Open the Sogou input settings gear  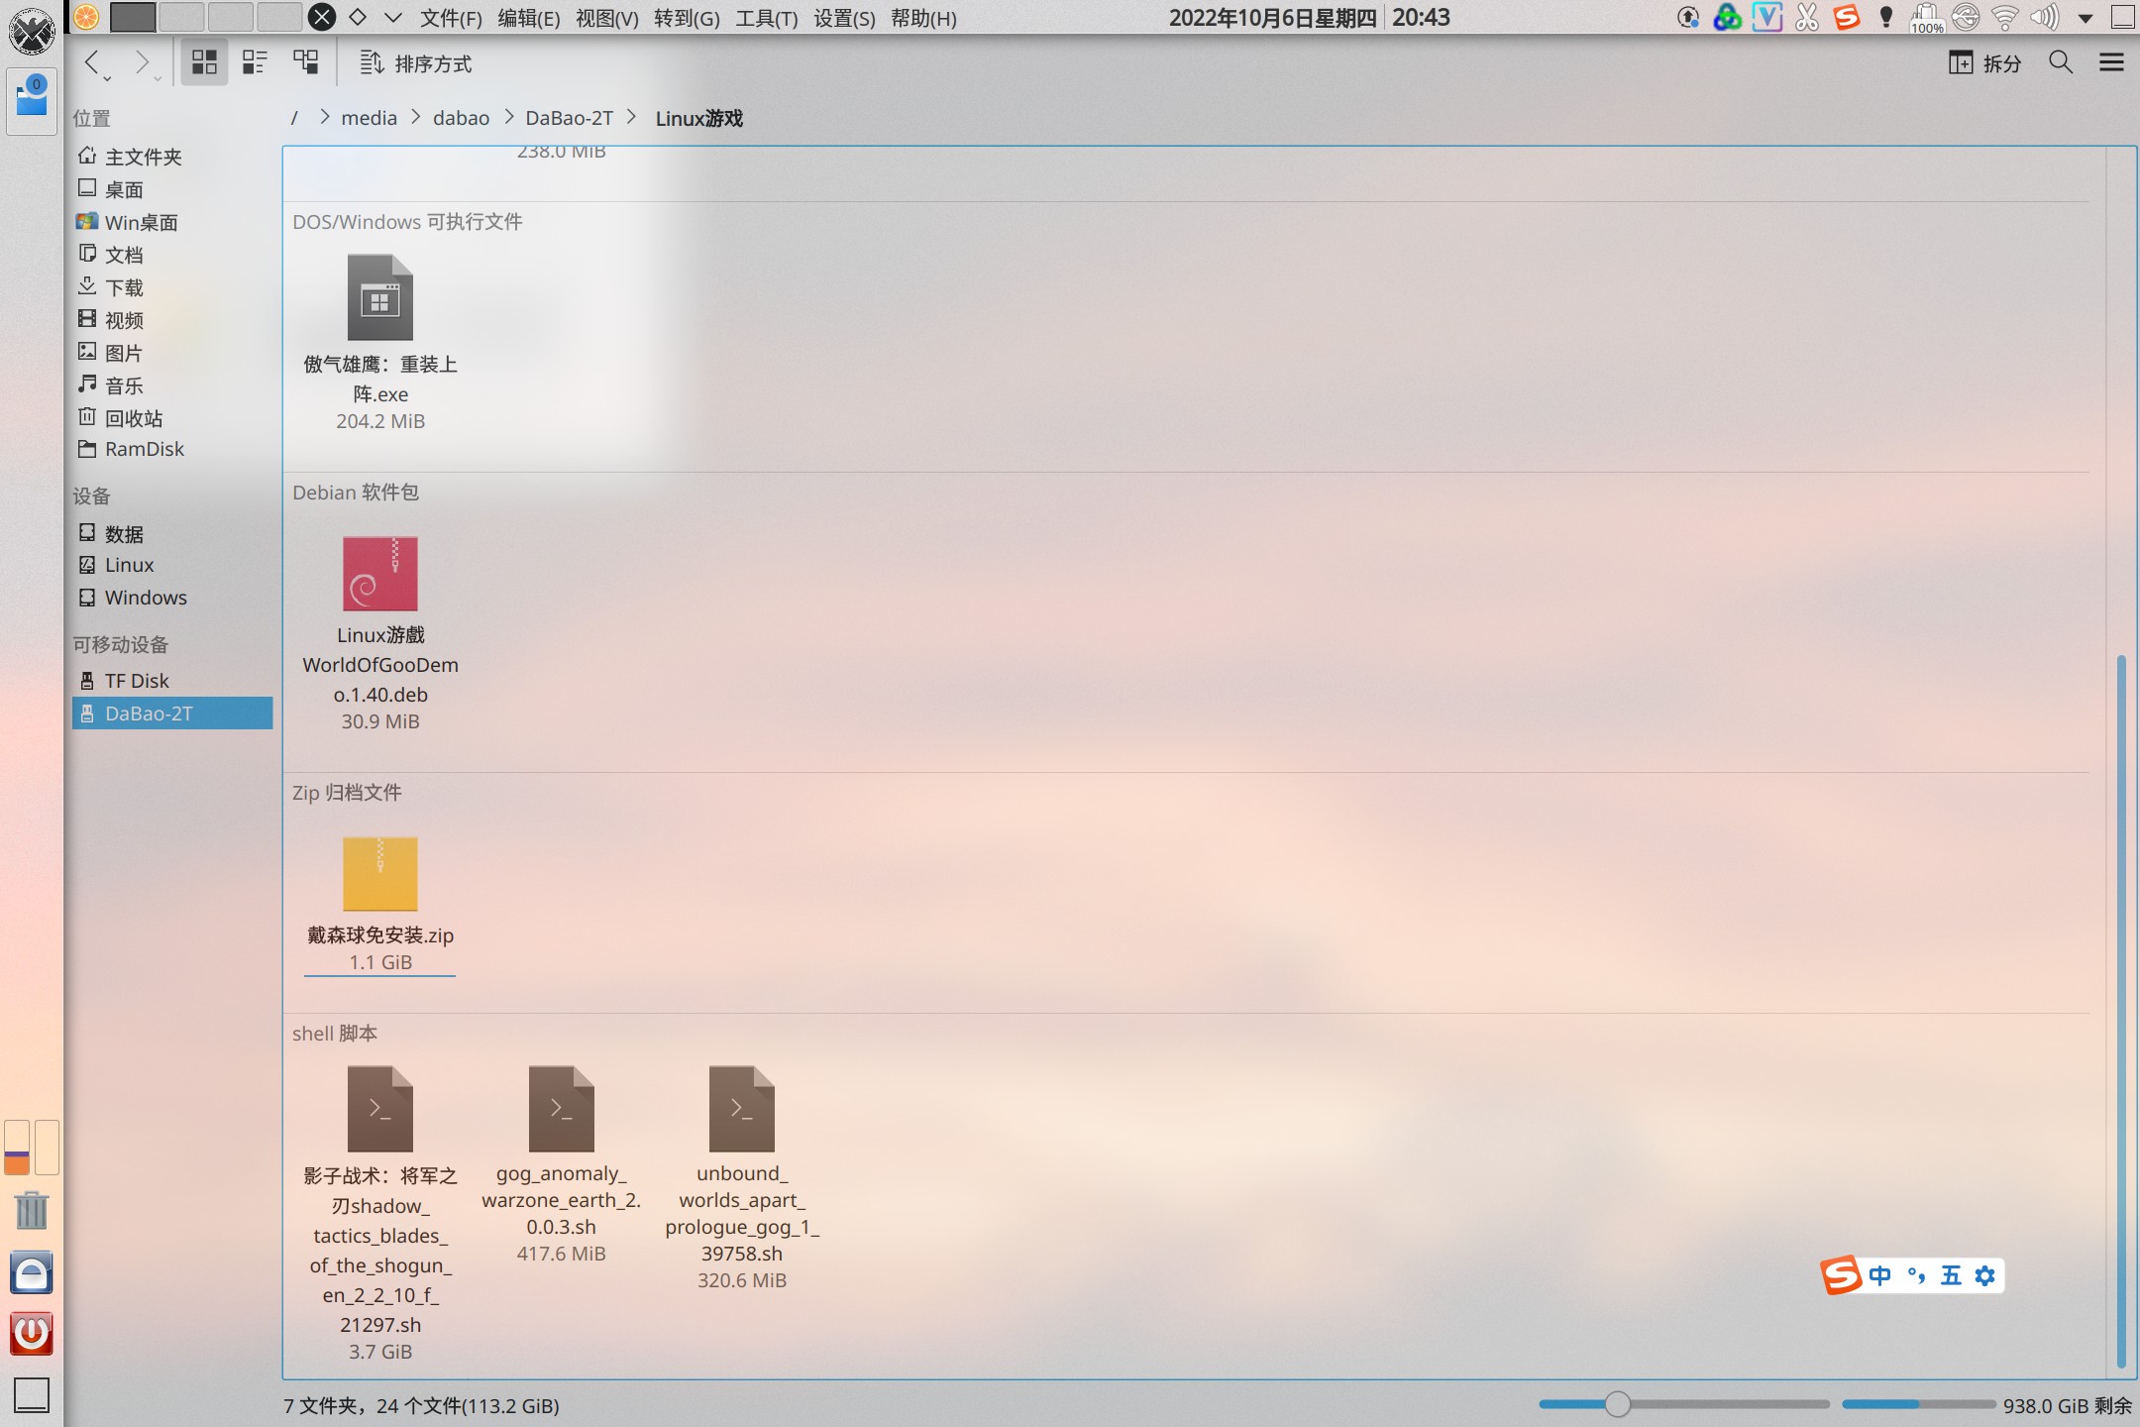pos(1985,1275)
